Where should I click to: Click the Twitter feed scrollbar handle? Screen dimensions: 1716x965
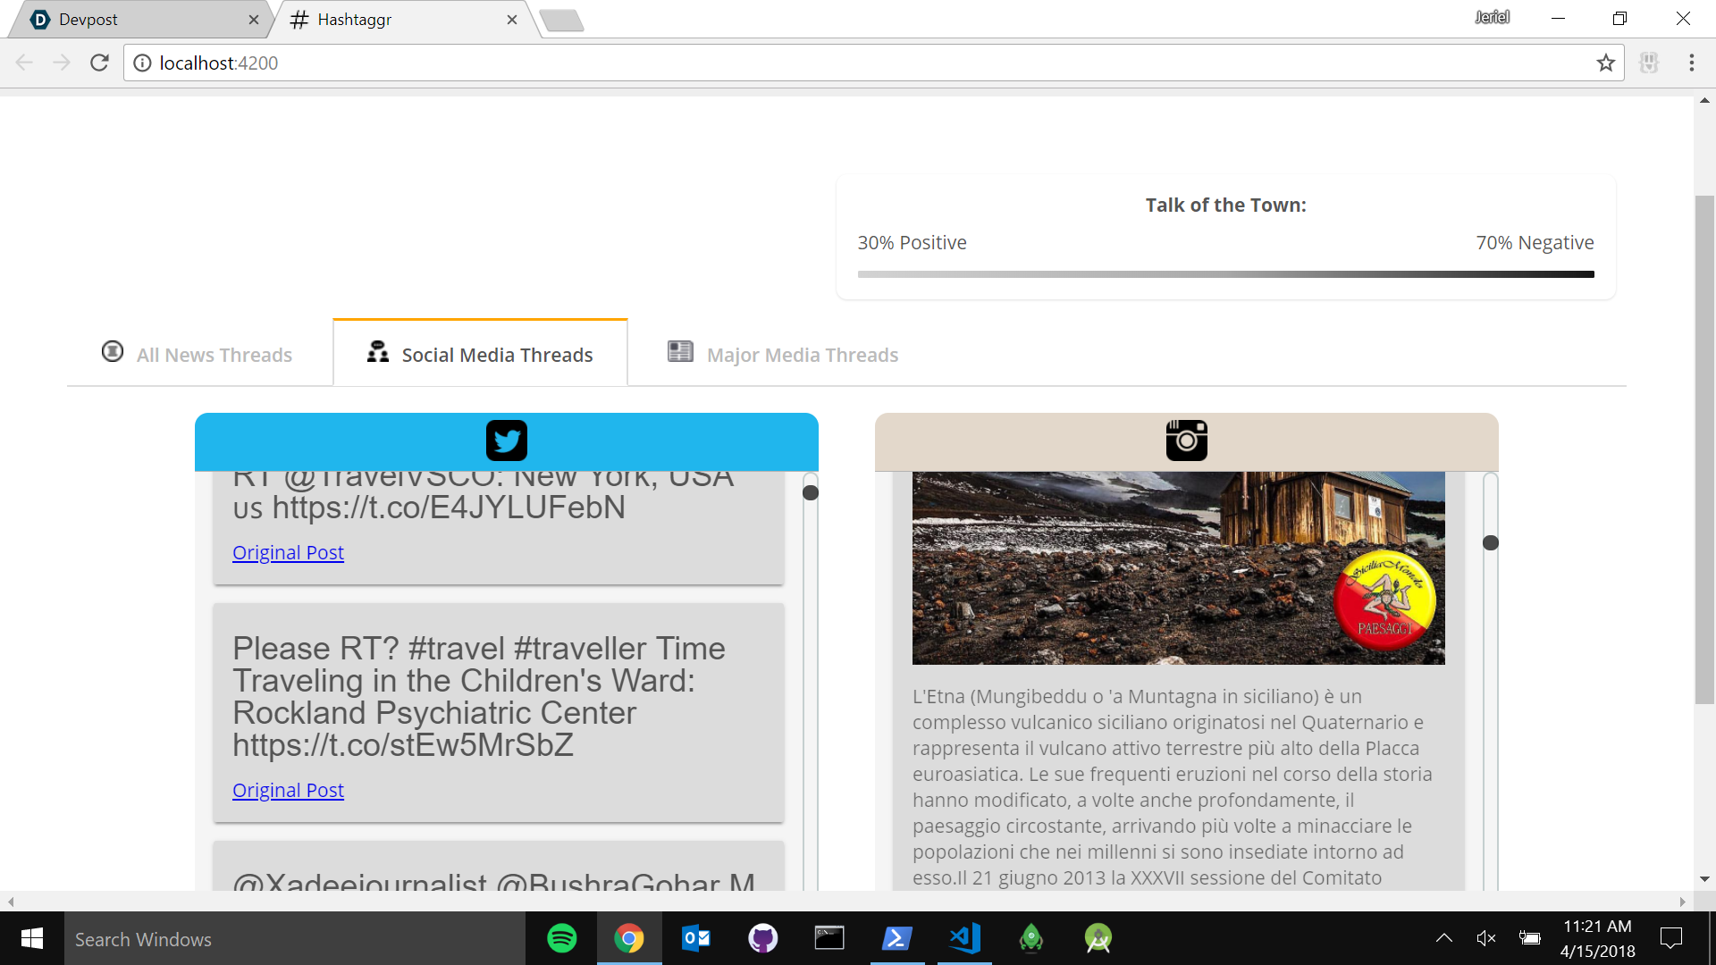[811, 492]
